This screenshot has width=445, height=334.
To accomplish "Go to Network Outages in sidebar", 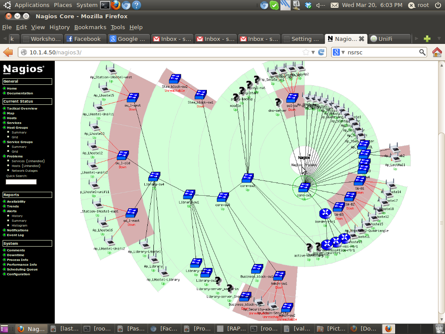I will pos(25,170).
